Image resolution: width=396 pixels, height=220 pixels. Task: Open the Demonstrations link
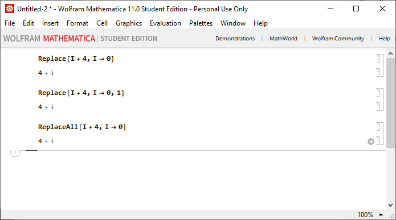pos(235,39)
